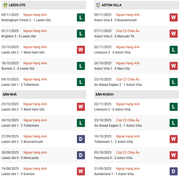Select the SÂN KHÁCH section header
The width and height of the screenshot is (179, 177).
coord(104,94)
